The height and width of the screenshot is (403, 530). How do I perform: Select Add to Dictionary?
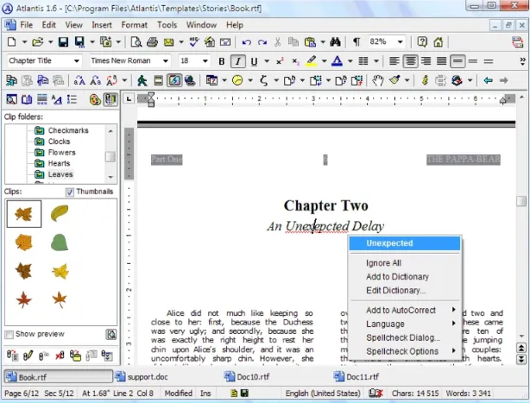coord(405,277)
